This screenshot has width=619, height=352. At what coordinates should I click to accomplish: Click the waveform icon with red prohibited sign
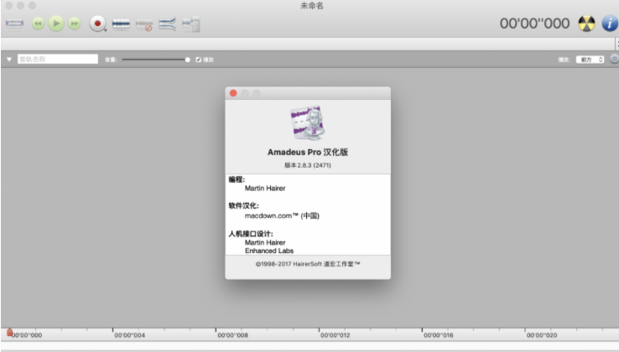tap(144, 24)
